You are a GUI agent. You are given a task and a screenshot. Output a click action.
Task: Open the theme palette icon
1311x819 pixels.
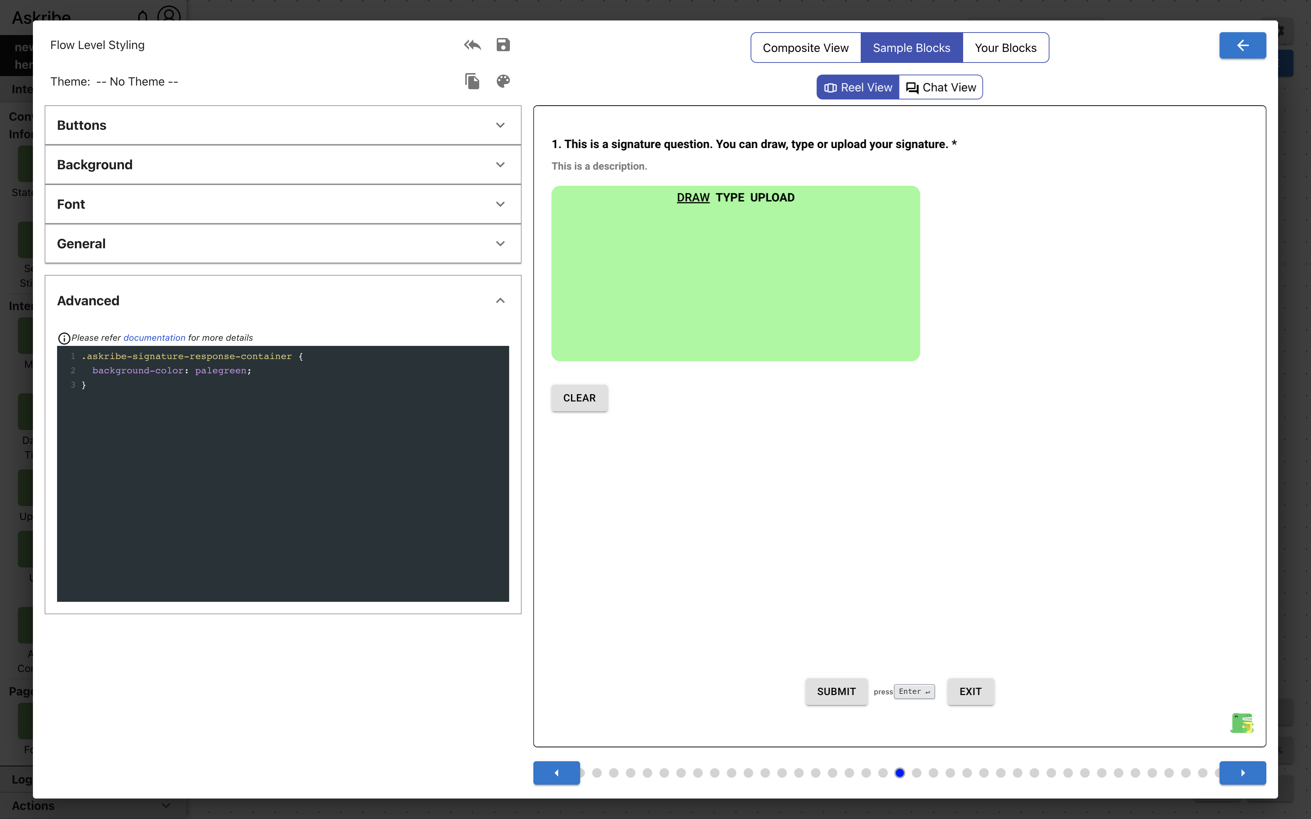[x=503, y=81]
